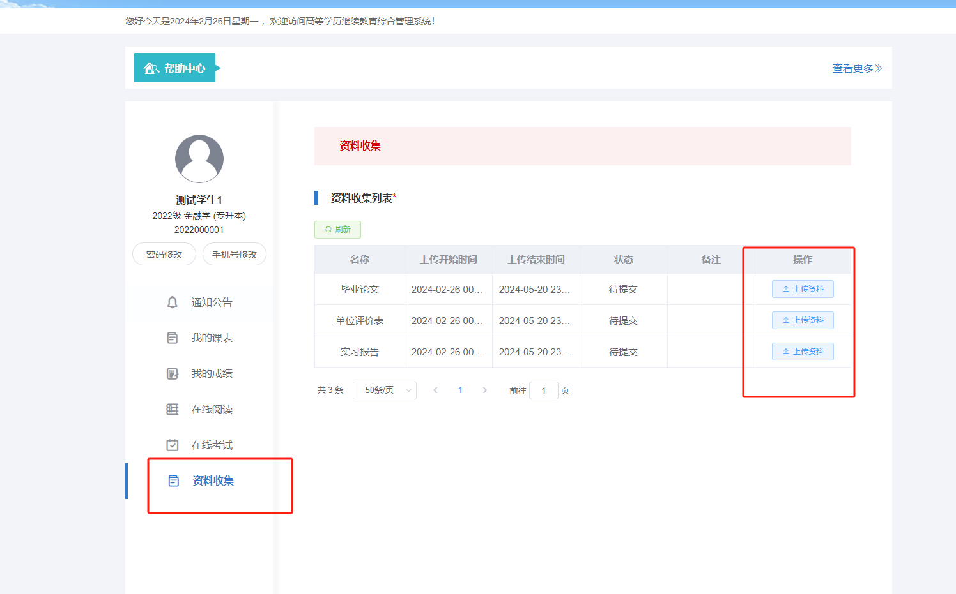Image resolution: width=956 pixels, height=594 pixels.
Task: Click the 我的课表 sidebar icon
Action: [172, 338]
